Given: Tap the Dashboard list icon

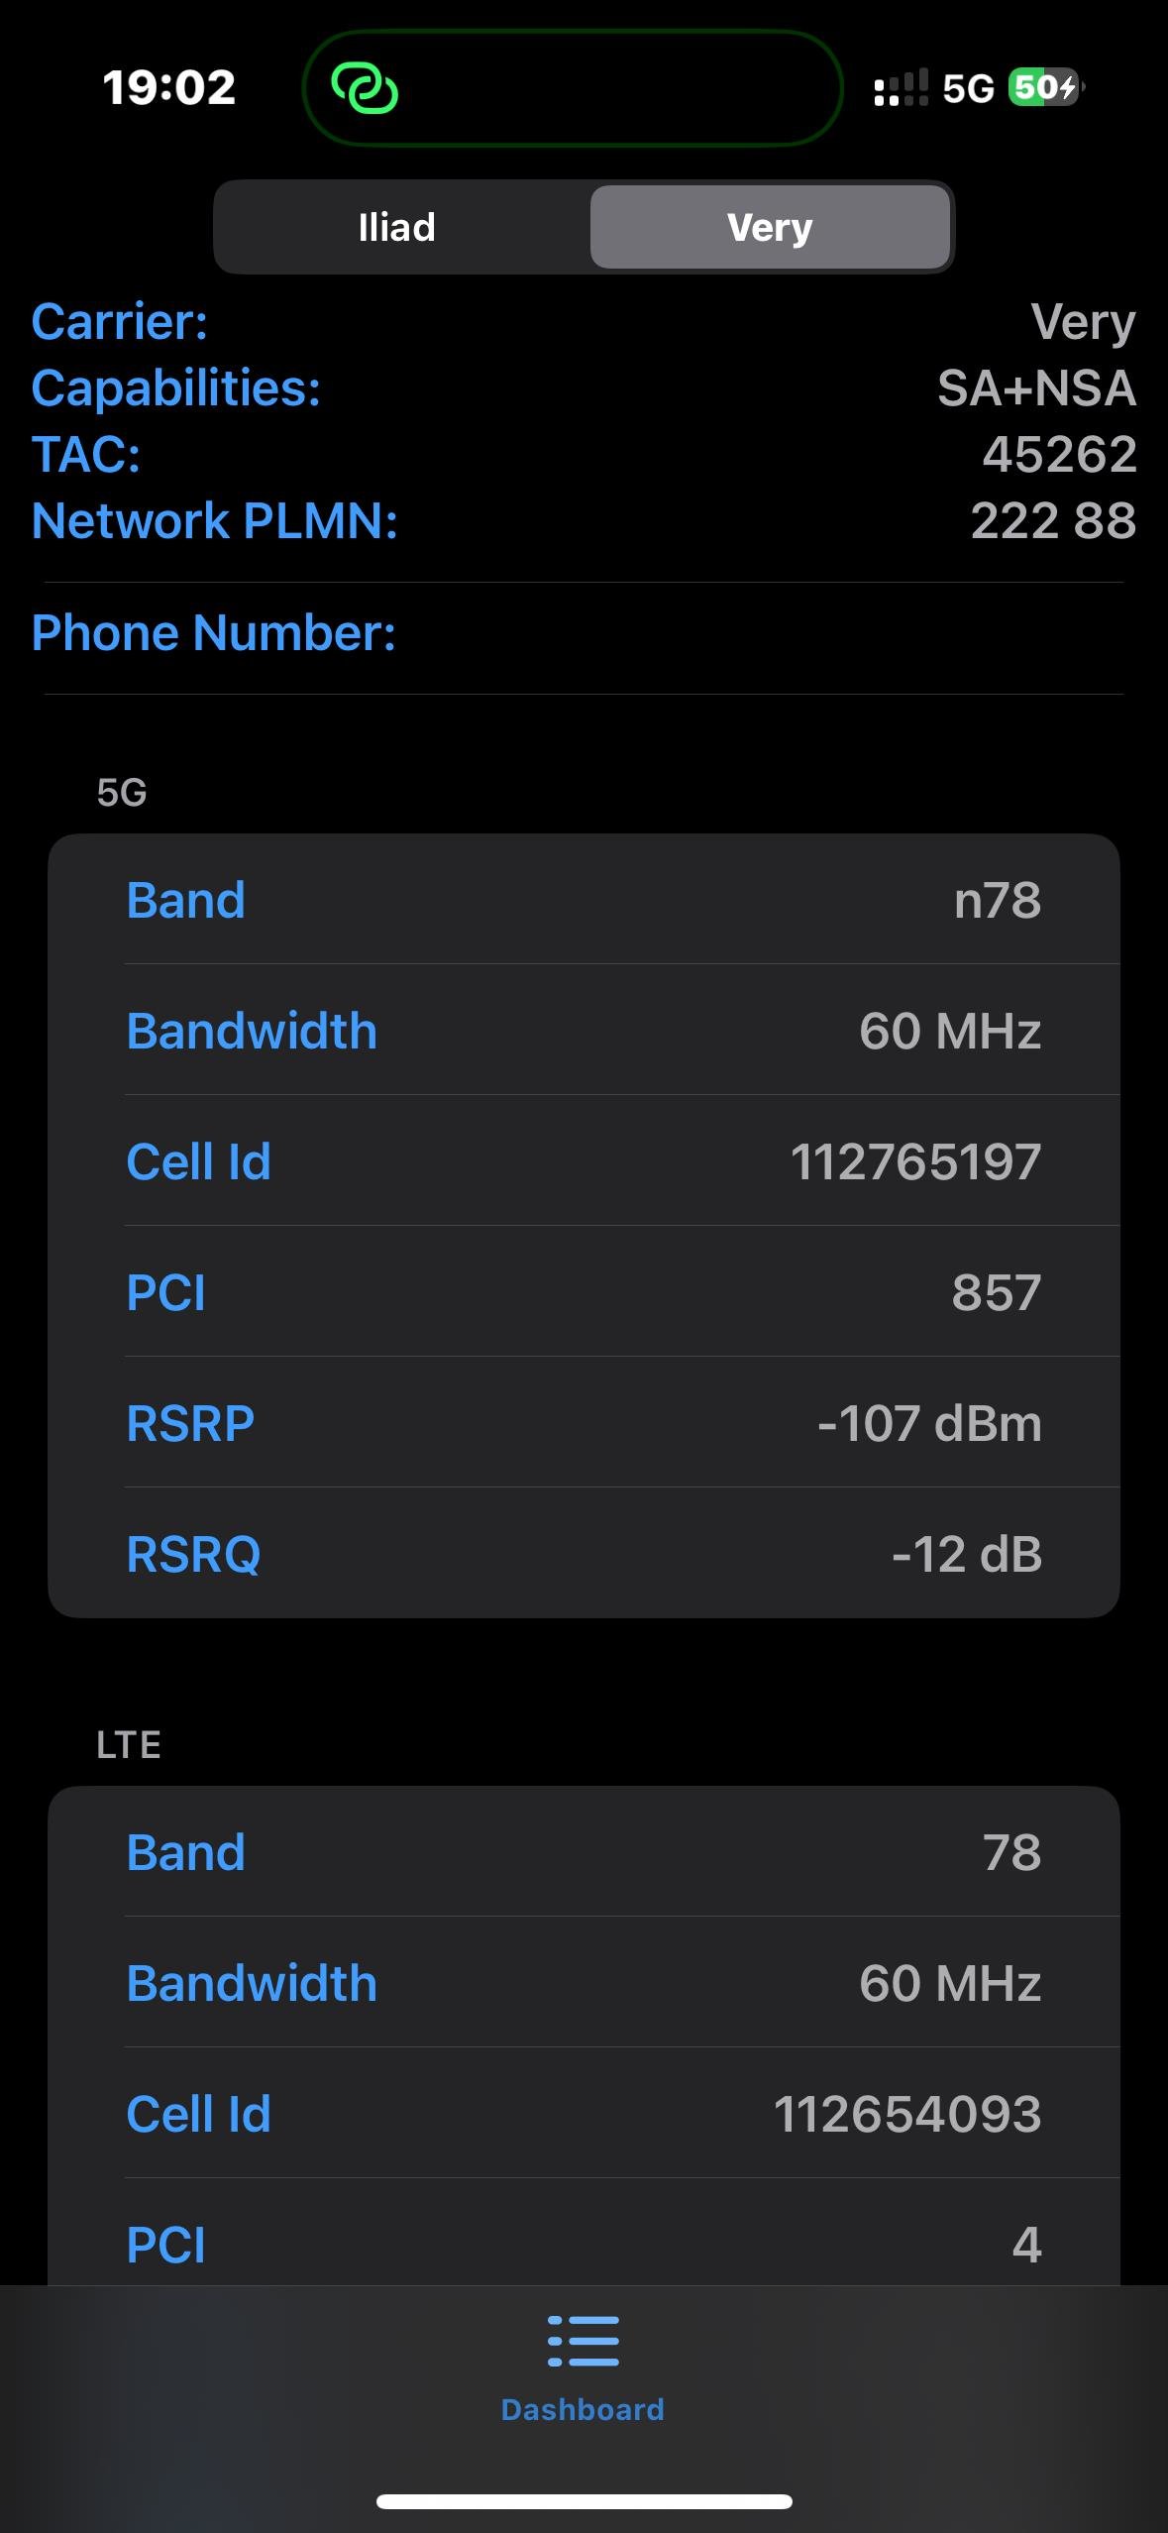Looking at the screenshot, I should (x=583, y=2341).
